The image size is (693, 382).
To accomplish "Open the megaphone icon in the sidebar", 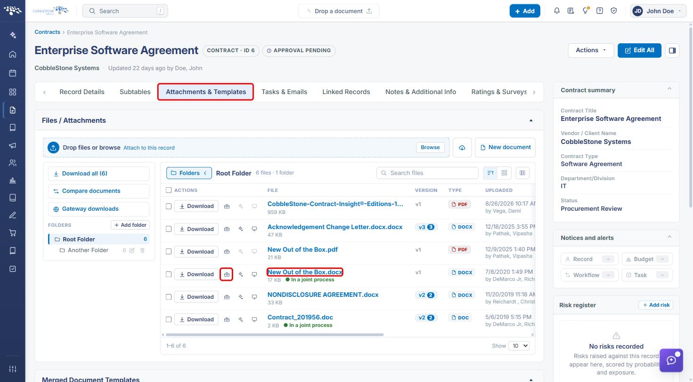I will point(13,145).
